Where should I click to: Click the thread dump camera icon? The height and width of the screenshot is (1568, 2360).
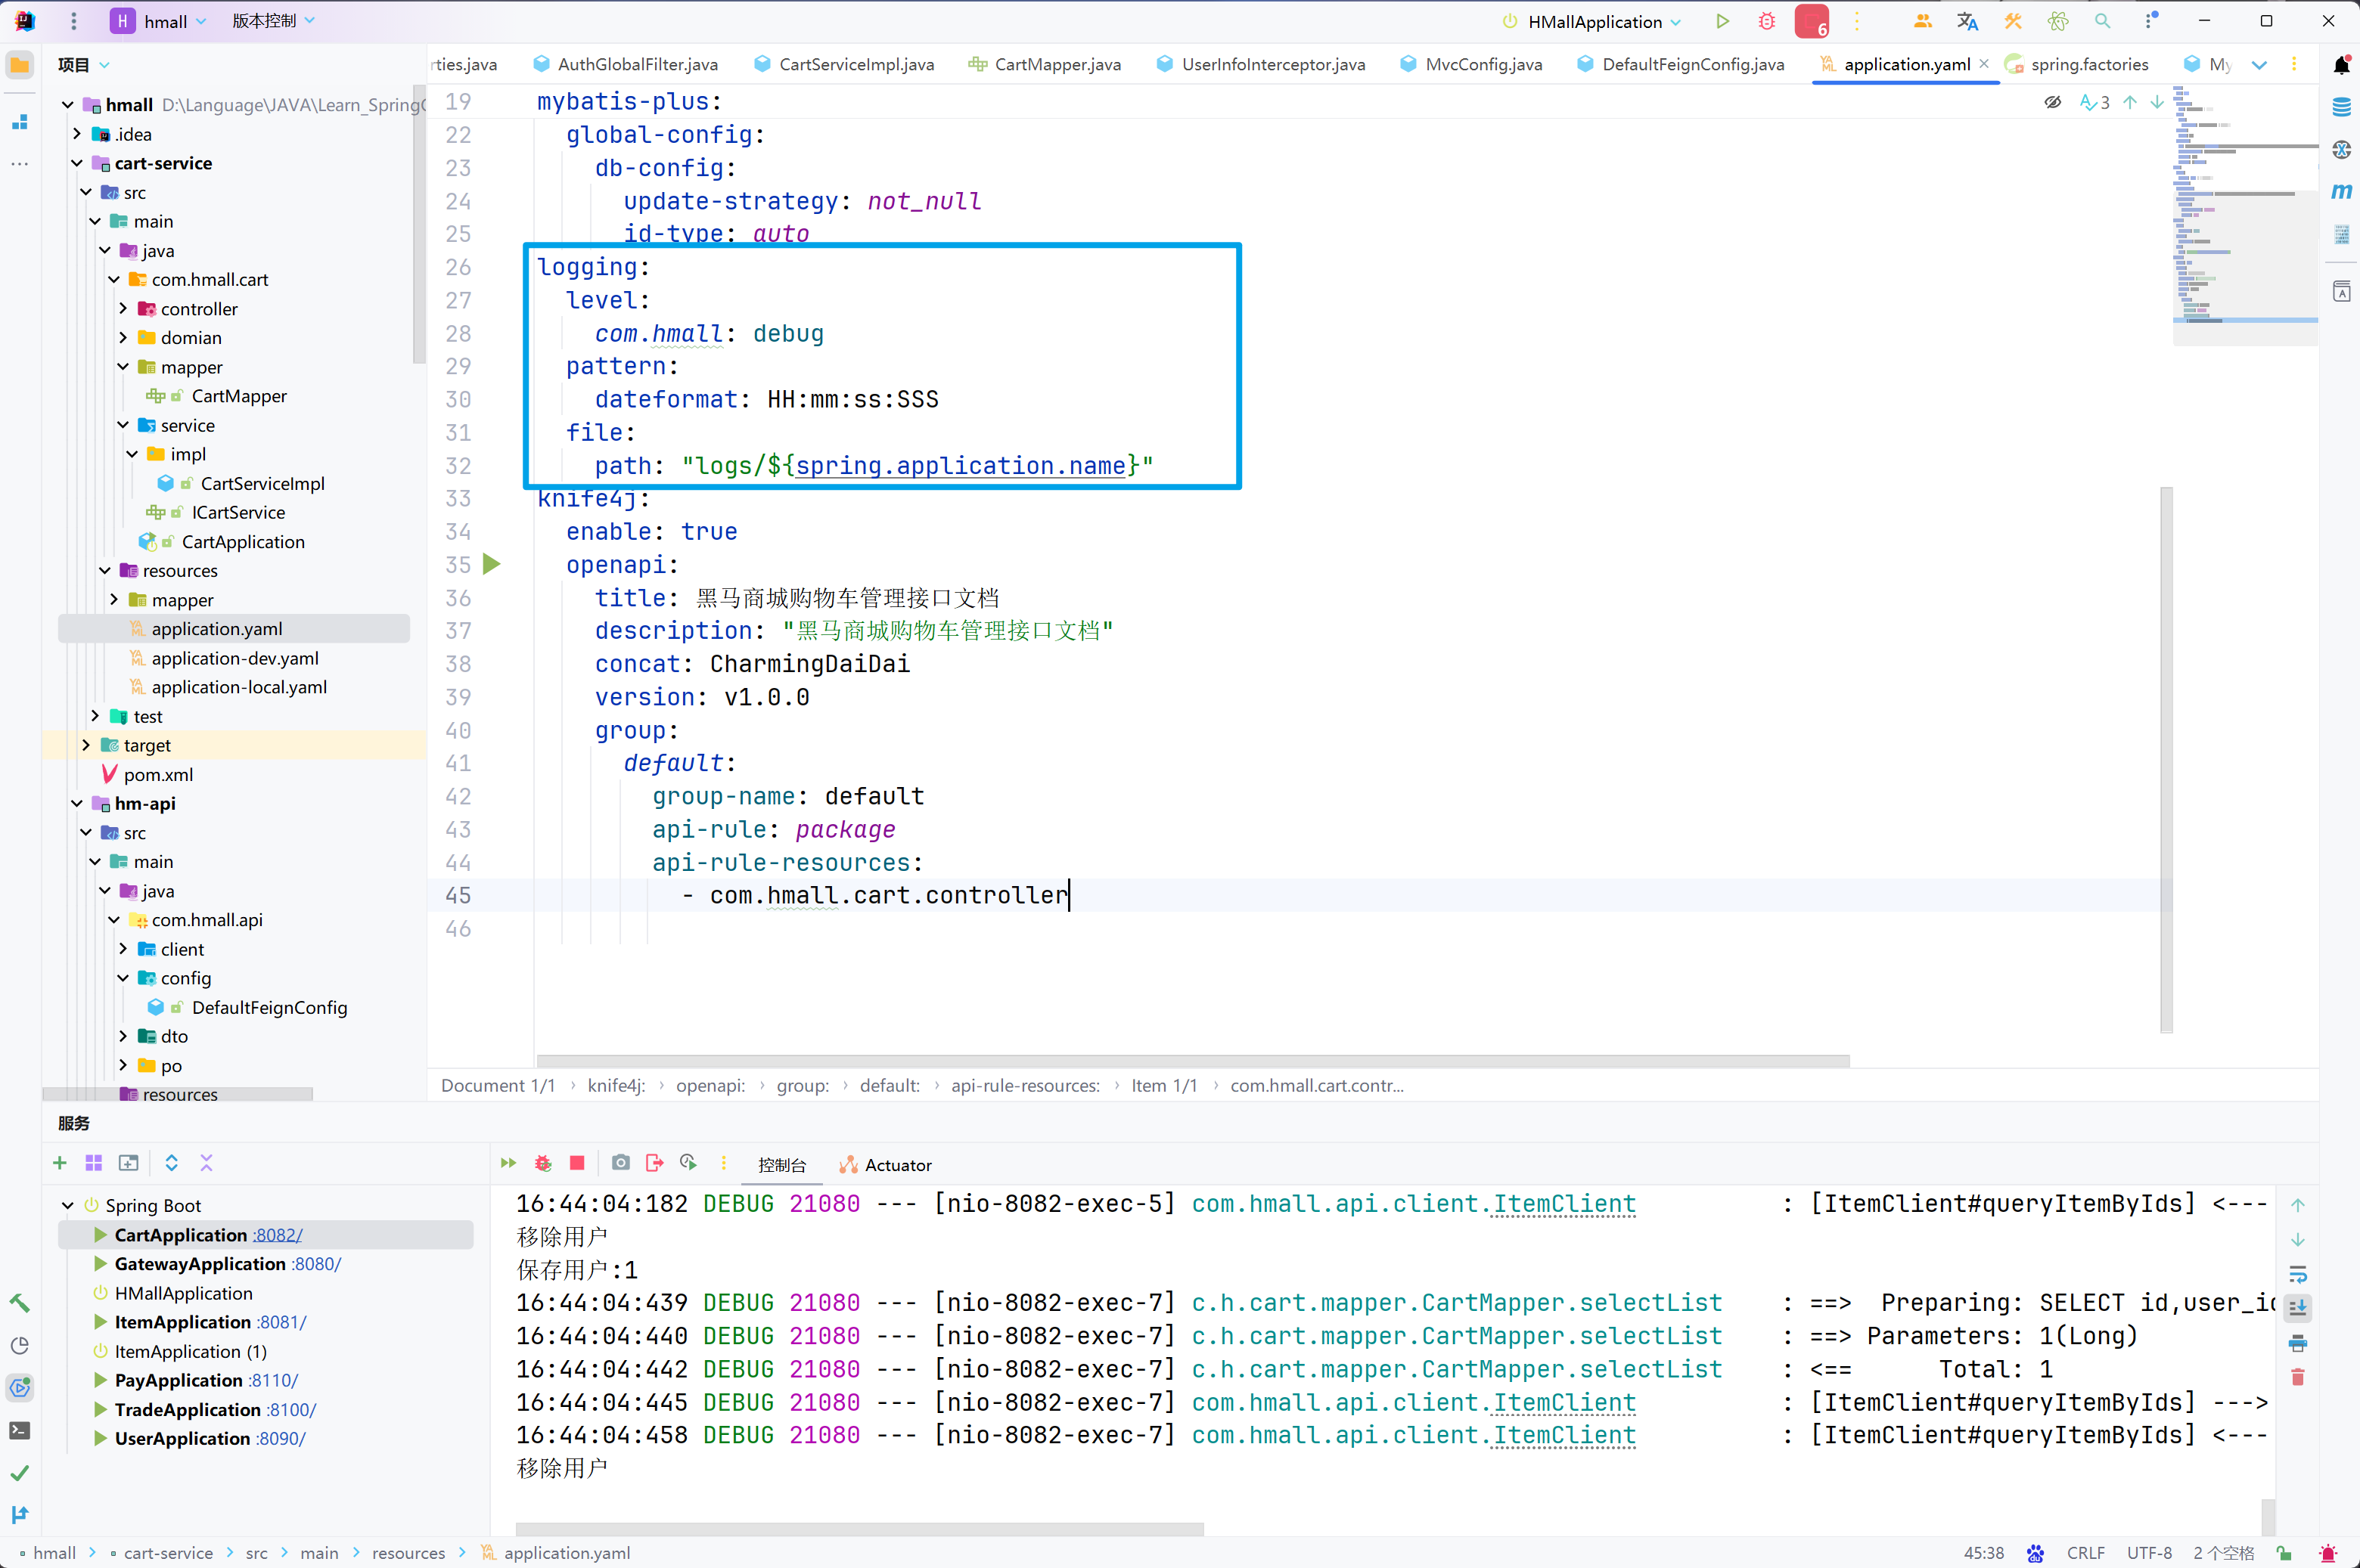pyautogui.click(x=621, y=1163)
